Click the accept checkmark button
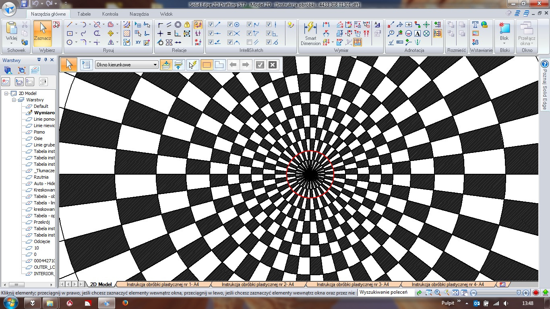The image size is (550, 309). coord(260,65)
